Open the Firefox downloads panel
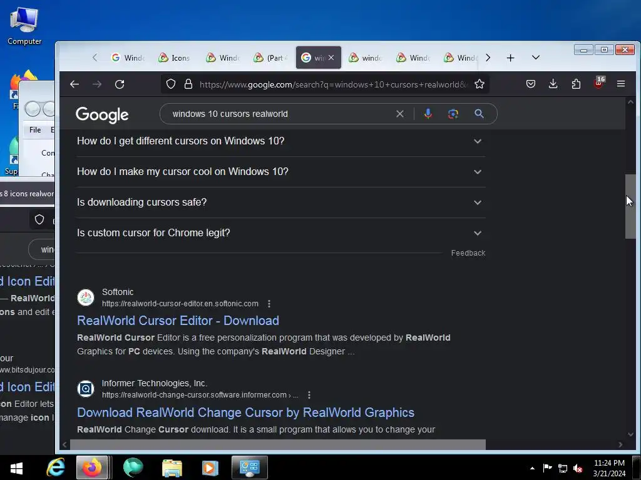 point(553,84)
